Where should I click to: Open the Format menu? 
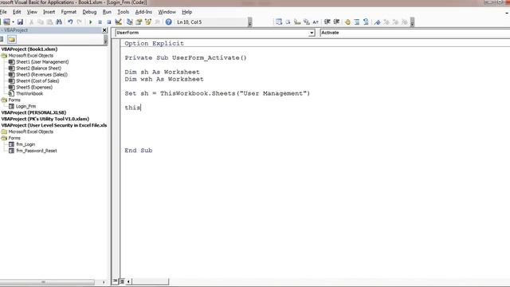[x=69, y=12]
